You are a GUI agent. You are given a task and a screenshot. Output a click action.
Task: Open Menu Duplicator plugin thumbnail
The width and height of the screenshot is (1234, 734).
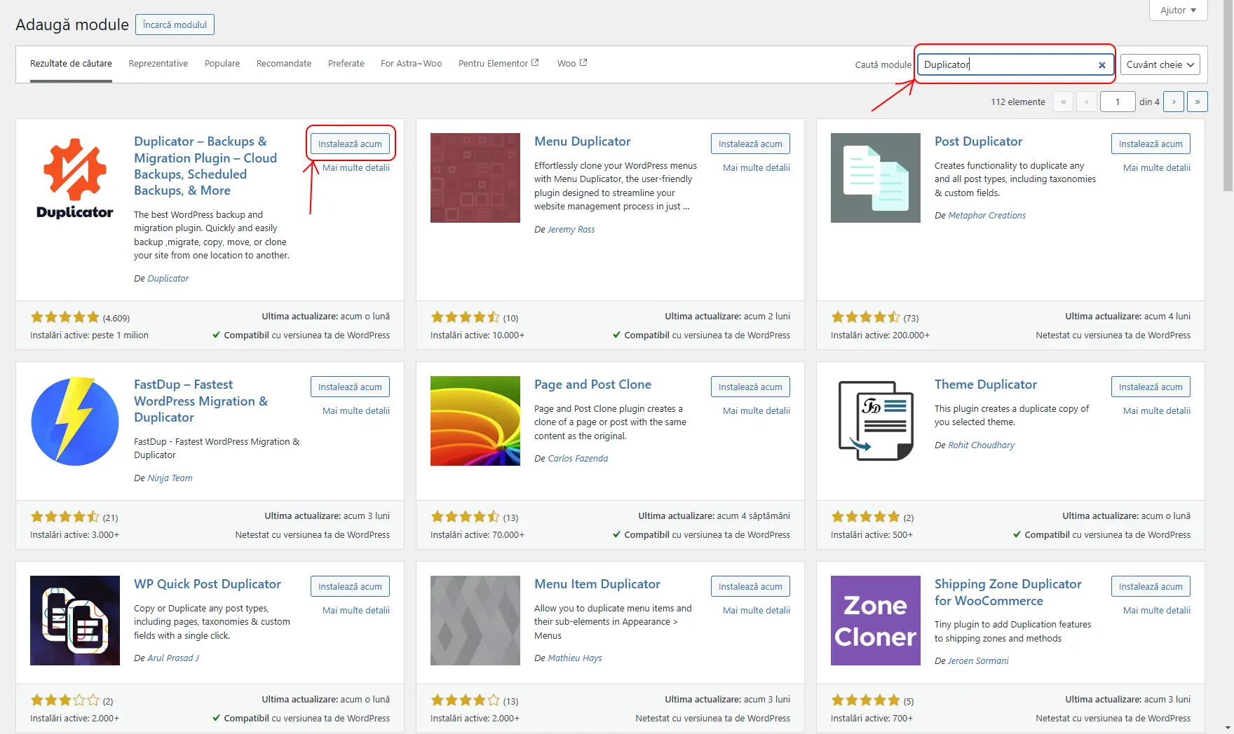pos(475,178)
